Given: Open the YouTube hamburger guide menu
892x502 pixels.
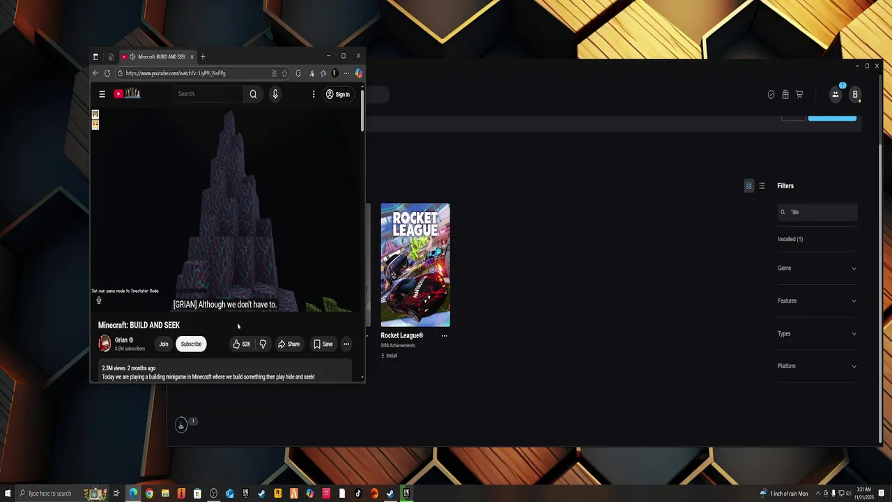Looking at the screenshot, I should 102,94.
